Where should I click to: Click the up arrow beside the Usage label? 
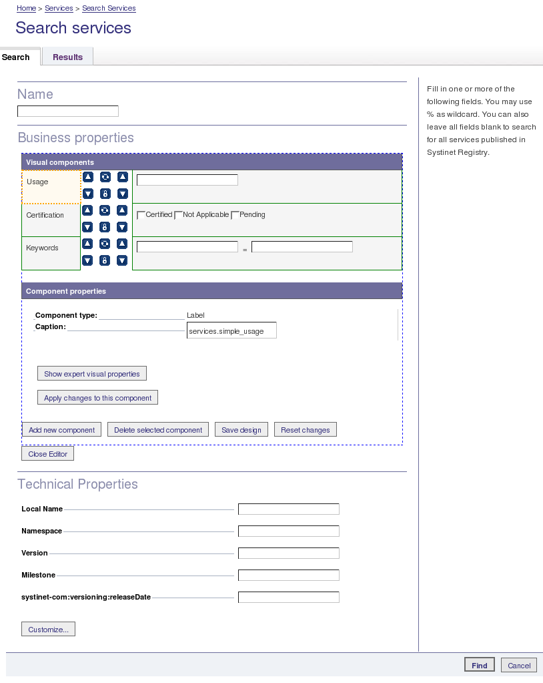point(88,177)
